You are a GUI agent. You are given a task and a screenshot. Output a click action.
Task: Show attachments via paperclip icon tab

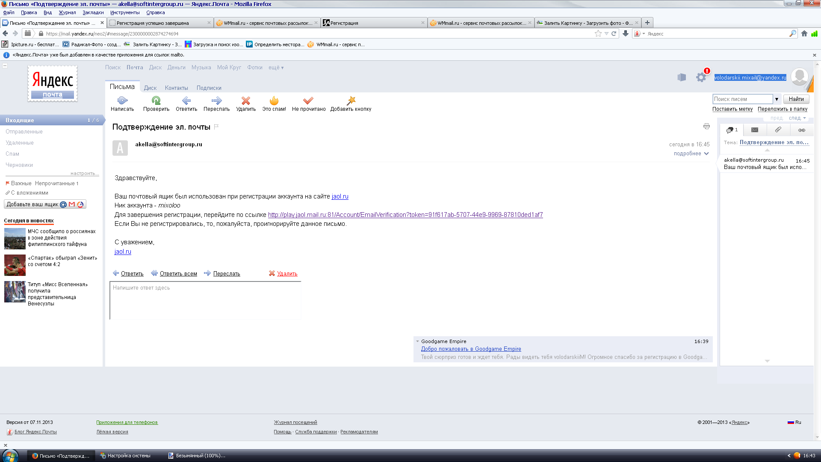778,130
